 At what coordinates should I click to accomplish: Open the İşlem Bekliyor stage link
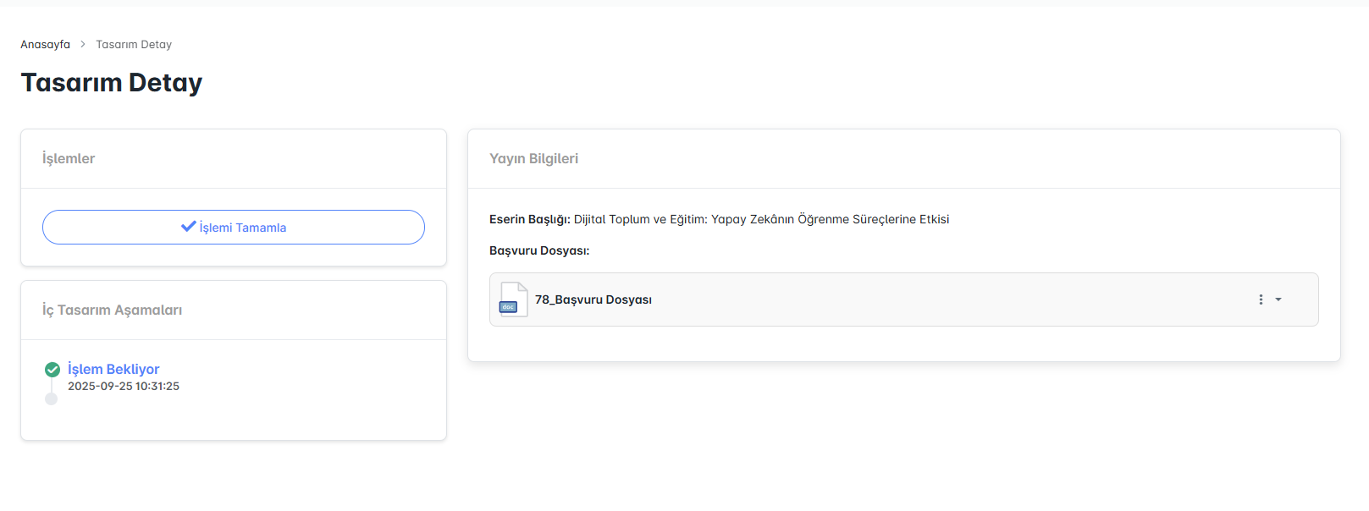pyautogui.click(x=113, y=369)
